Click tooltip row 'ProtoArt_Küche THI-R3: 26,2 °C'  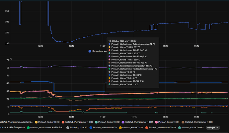pyautogui.click(x=124, y=47)
